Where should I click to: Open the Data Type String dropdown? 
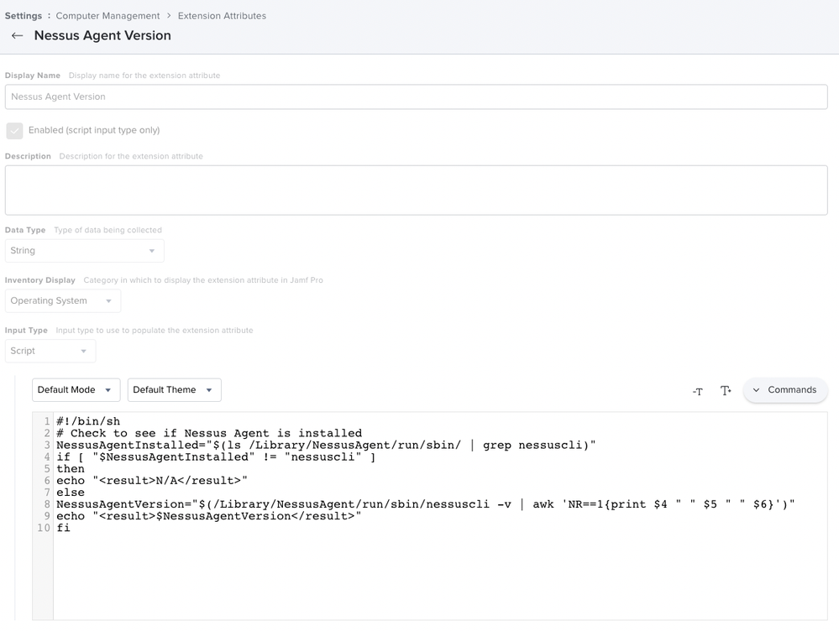[x=85, y=251]
